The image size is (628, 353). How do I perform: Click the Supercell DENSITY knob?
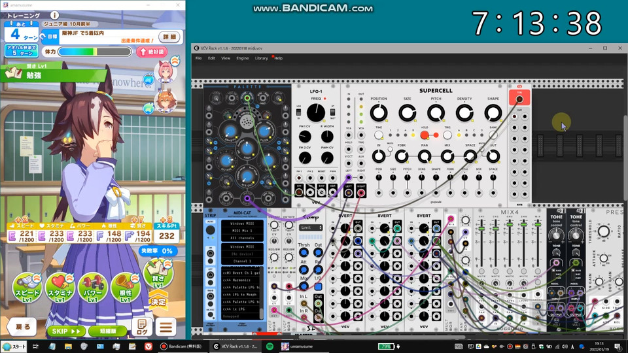tap(464, 113)
